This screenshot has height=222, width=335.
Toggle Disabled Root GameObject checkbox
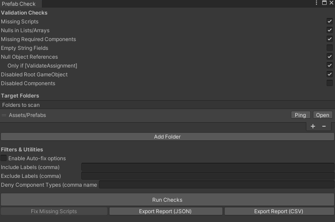pos(330,74)
